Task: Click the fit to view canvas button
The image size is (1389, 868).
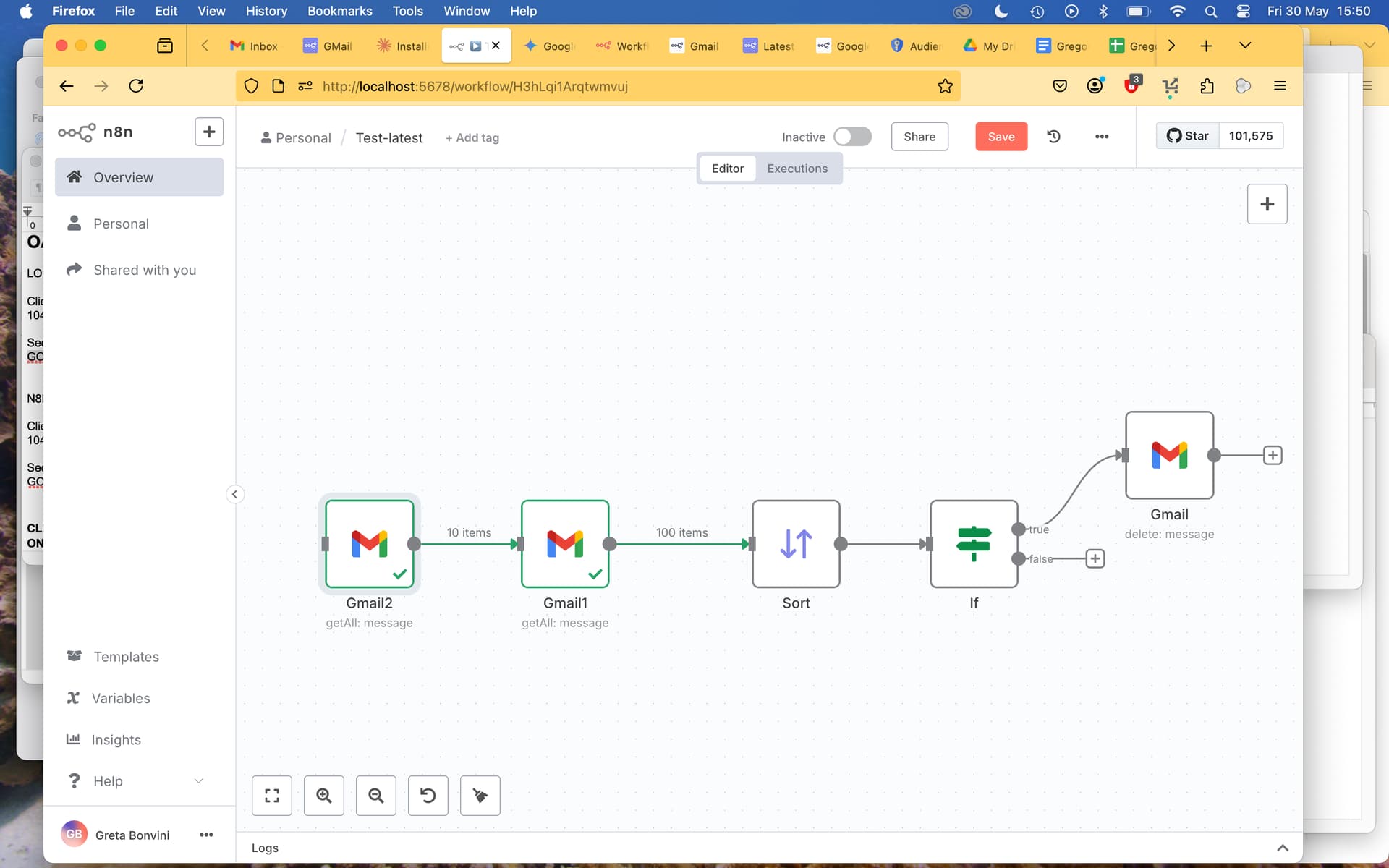Action: tap(272, 796)
